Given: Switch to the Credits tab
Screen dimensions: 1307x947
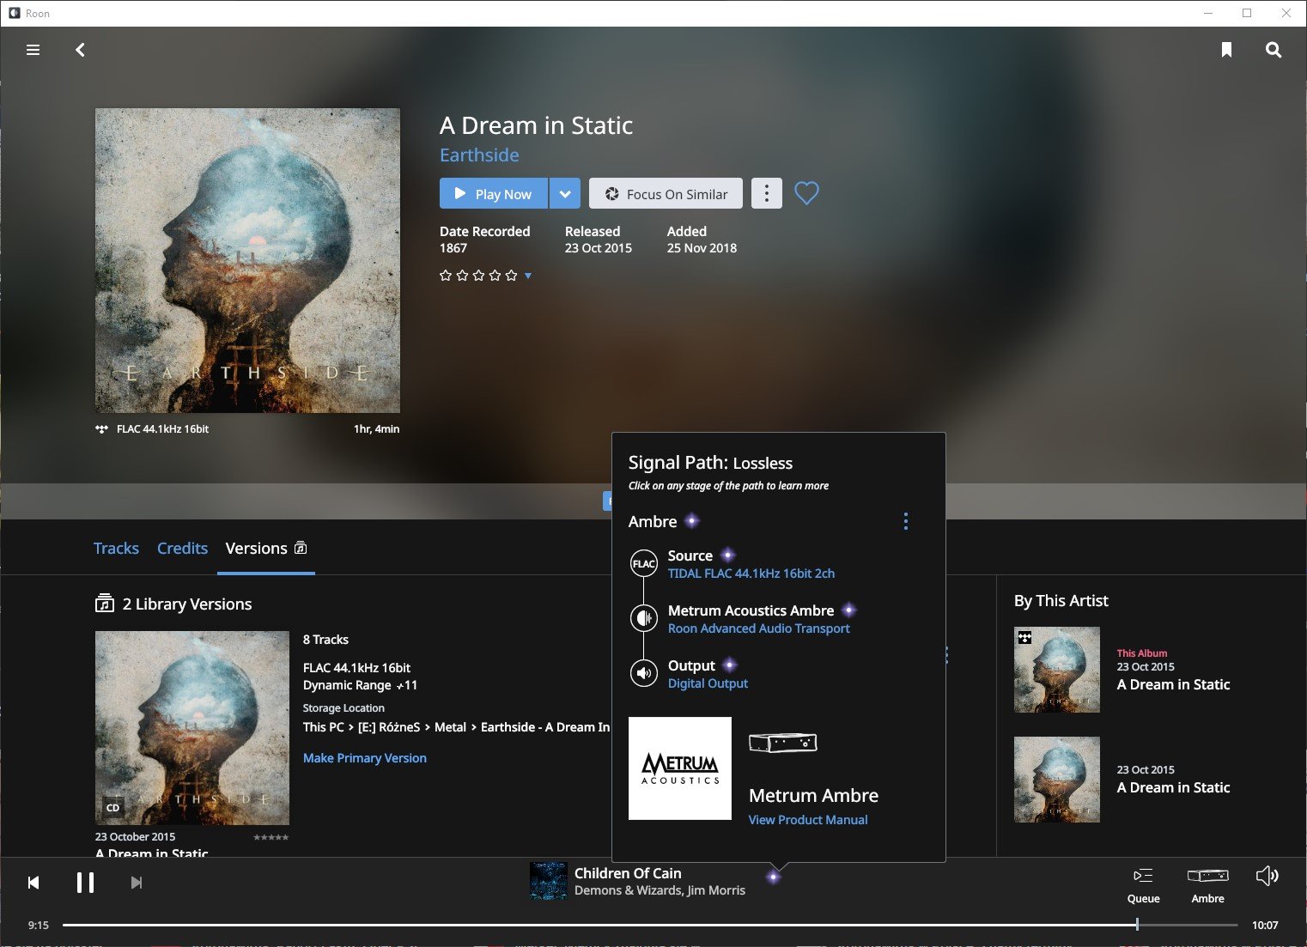Looking at the screenshot, I should coord(182,548).
